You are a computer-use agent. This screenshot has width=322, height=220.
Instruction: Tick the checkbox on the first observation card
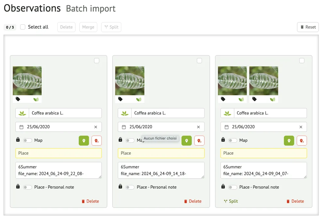pyautogui.click(x=97, y=61)
